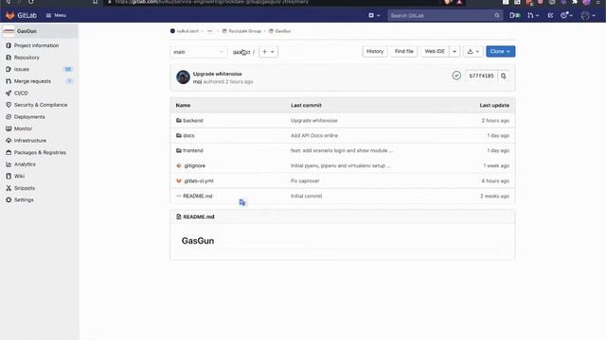
Task: Open the user avatar dropdown
Action: (x=588, y=15)
